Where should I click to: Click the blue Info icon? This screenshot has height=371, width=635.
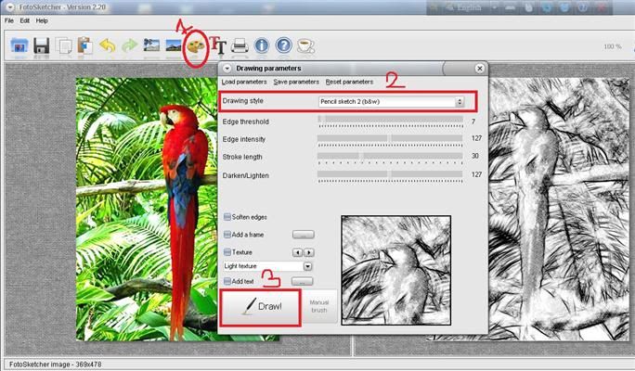point(262,45)
